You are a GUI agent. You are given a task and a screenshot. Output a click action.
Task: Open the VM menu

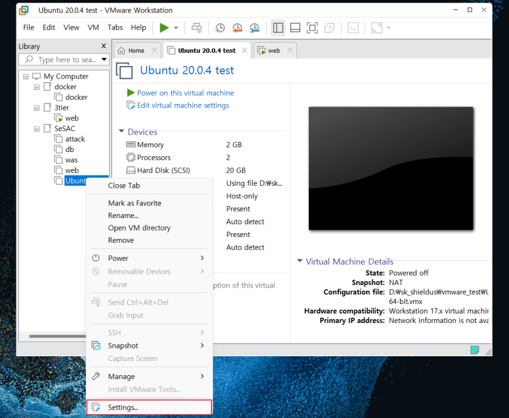93,27
